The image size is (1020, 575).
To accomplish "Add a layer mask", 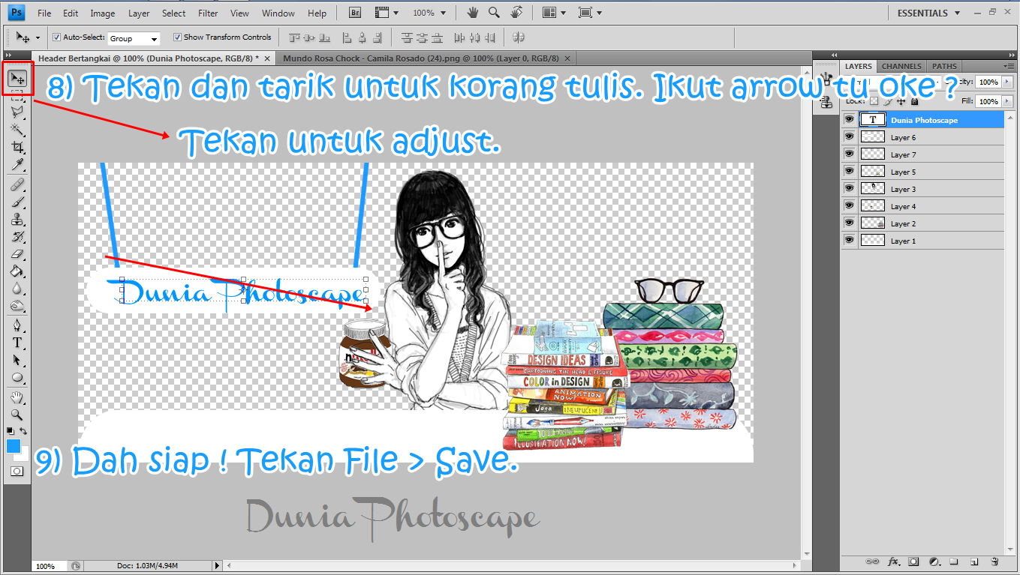I will [913, 561].
